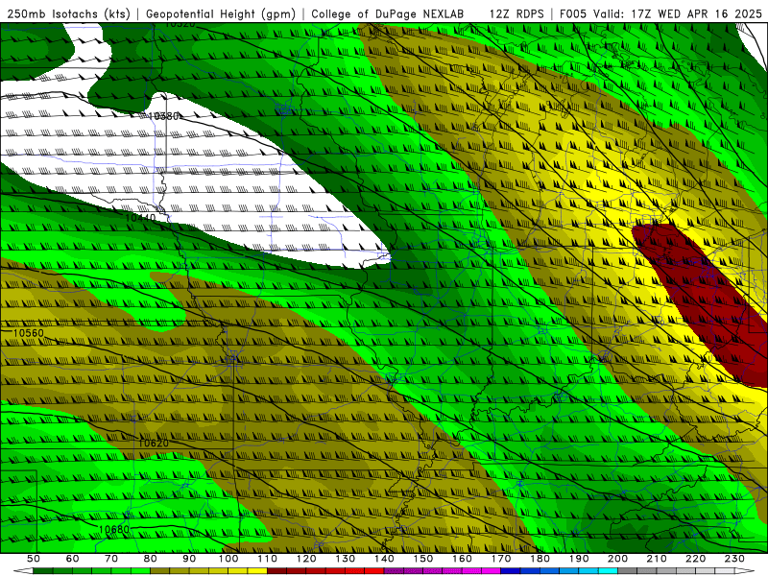Click the 160 value on the color scale
Image resolution: width=768 pixels, height=576 pixels.
[x=462, y=559]
